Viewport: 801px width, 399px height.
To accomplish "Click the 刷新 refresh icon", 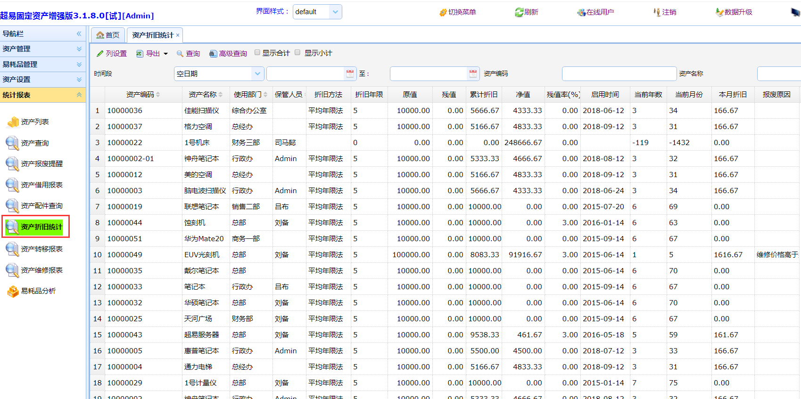I will [x=519, y=12].
